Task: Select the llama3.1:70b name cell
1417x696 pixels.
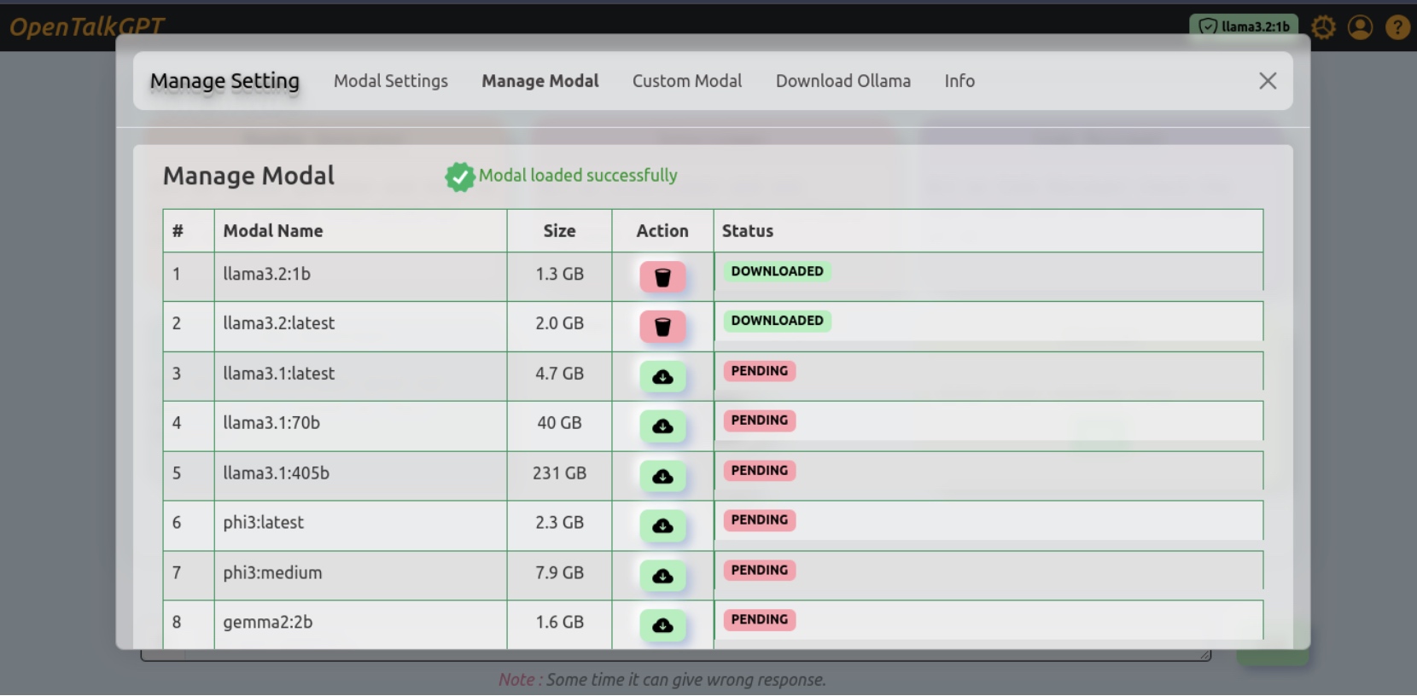Action: [360, 426]
